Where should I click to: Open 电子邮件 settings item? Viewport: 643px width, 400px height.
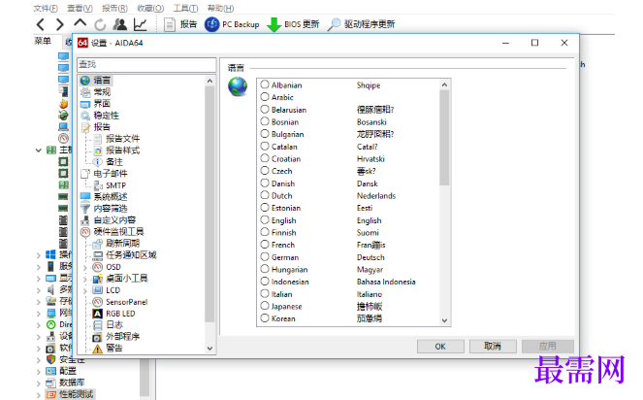104,174
